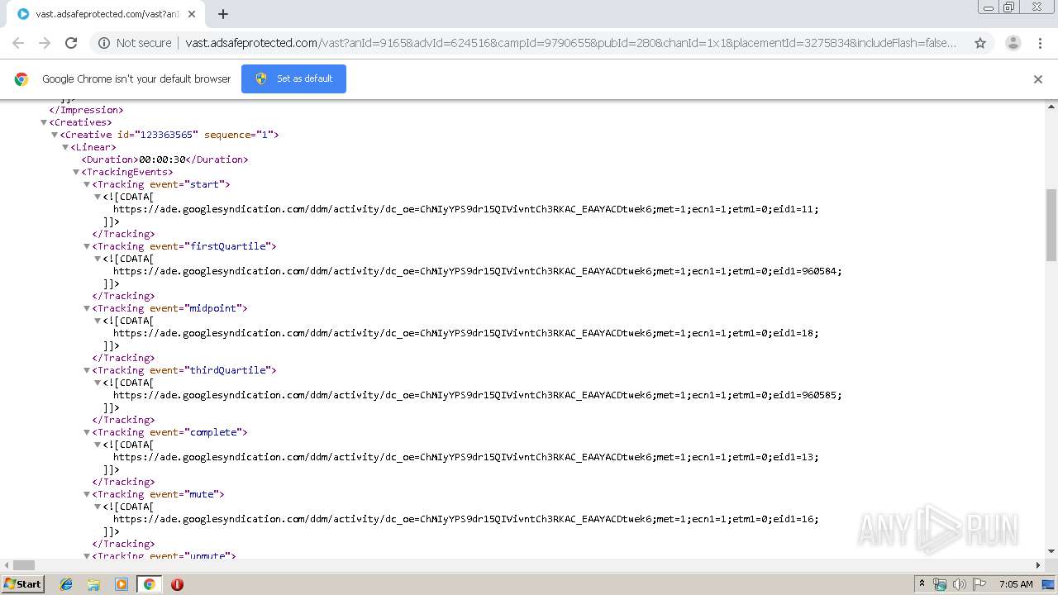The height and width of the screenshot is (595, 1058).
Task: Collapse the Creative id 123363565 node
Action: (x=55, y=135)
